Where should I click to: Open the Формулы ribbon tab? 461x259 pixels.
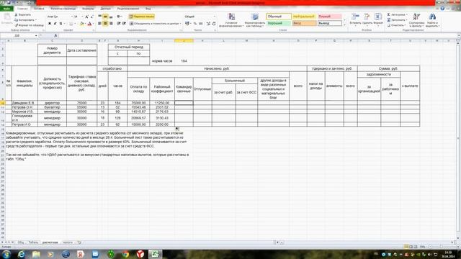(88, 9)
